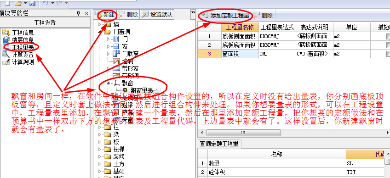Image resolution: width=390 pixels, height=178 pixels.
Task: Click the undo arrow icon
Action: [46, 3]
